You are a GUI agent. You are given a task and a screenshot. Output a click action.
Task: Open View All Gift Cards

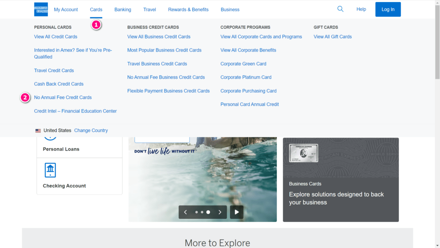pyautogui.click(x=333, y=37)
